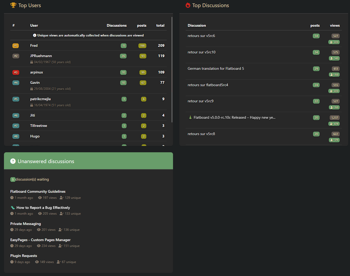
Task: Click the info icon beside Unique views notice
Action: coord(35,35)
